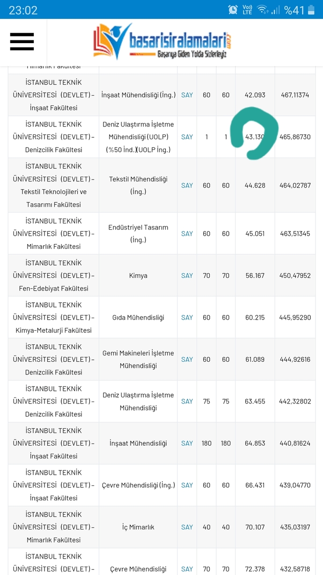Tap the battery status icon

point(311,9)
